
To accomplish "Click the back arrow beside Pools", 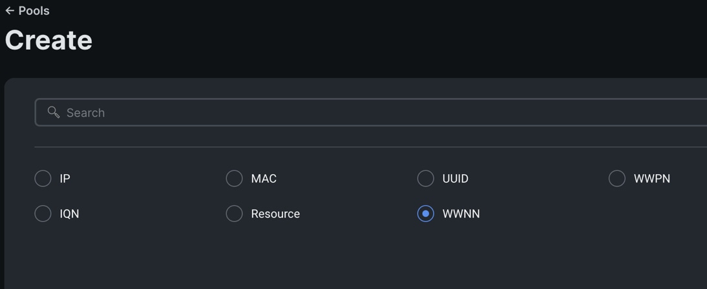I will coord(10,11).
